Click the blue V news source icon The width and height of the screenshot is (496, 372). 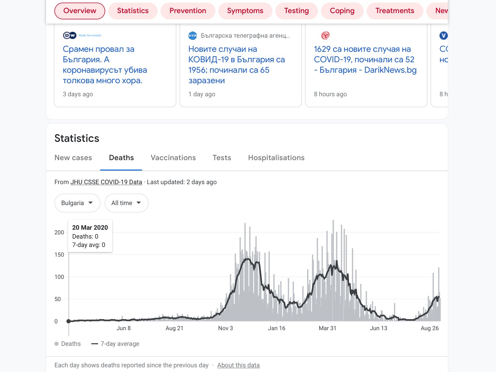(443, 36)
